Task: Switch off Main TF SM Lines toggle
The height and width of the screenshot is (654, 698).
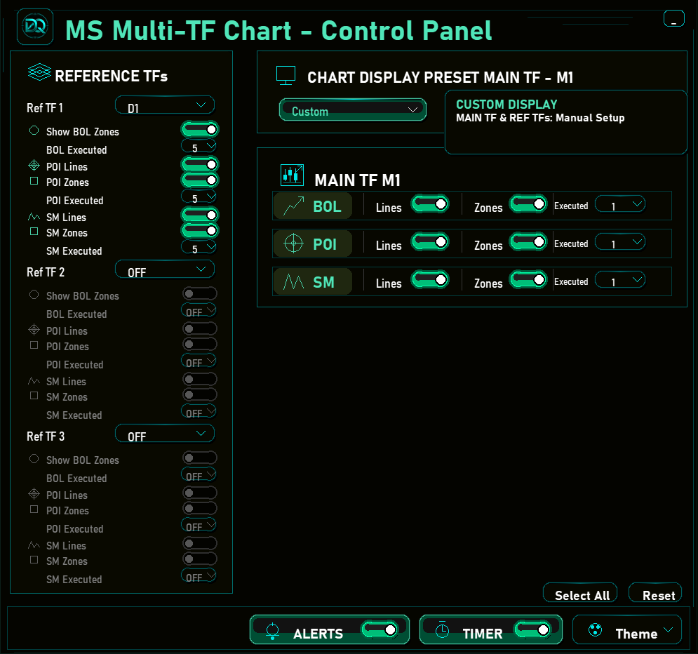Action: pos(430,280)
